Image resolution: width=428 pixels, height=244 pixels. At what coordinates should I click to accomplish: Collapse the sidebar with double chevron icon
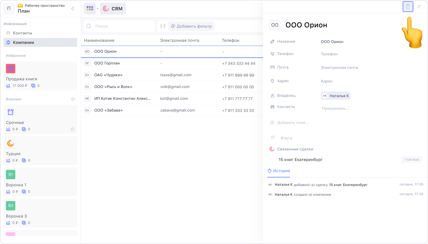73,9
